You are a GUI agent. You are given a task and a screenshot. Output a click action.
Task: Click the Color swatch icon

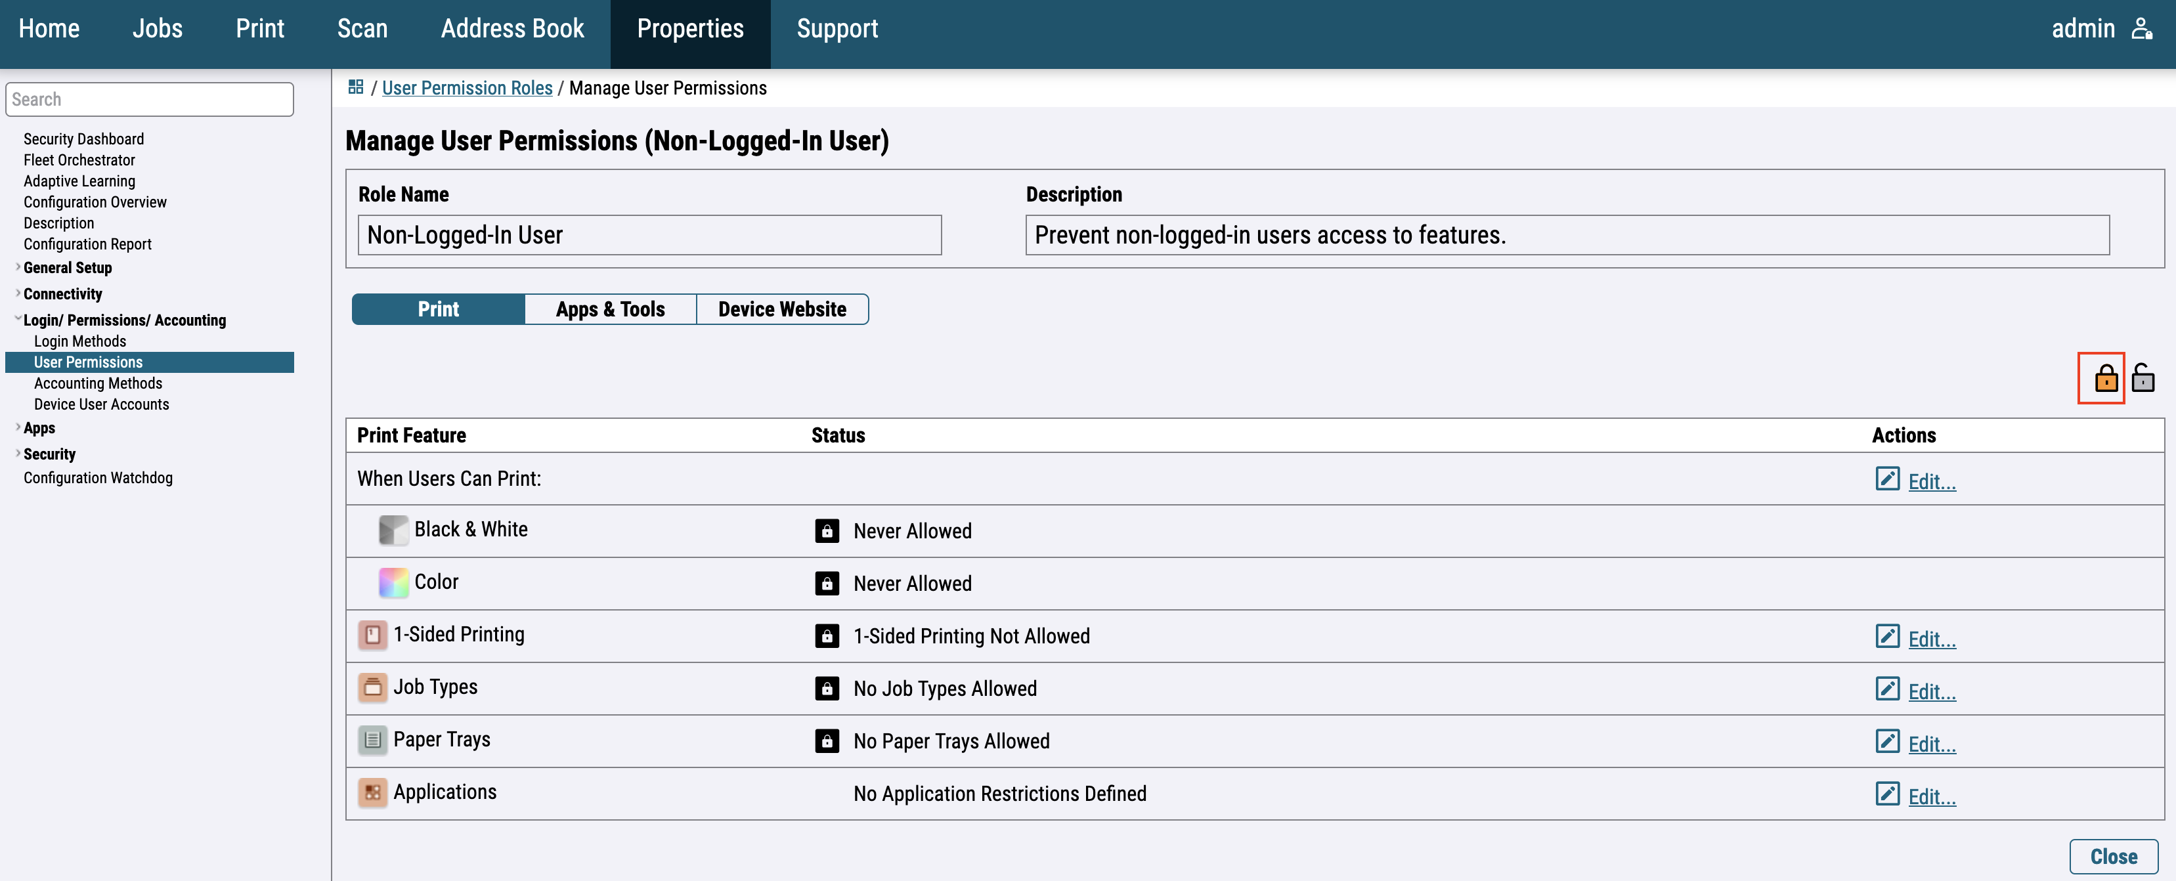pos(393,583)
